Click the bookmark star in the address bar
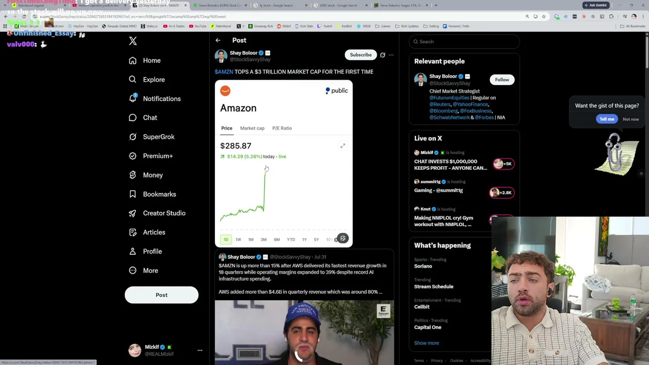Screen dimensions: 649x365 click(x=544, y=17)
